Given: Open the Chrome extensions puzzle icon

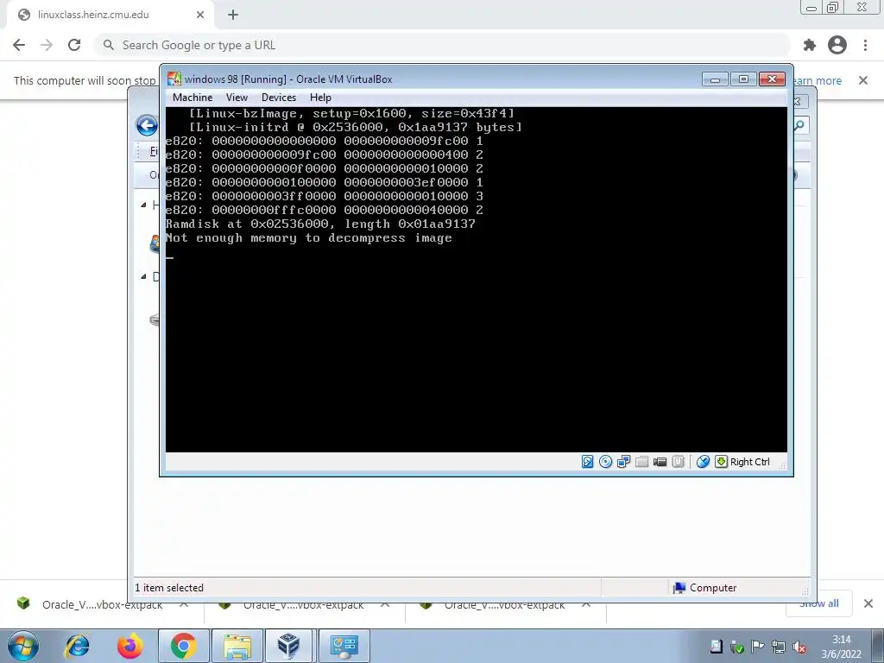Looking at the screenshot, I should tap(810, 45).
